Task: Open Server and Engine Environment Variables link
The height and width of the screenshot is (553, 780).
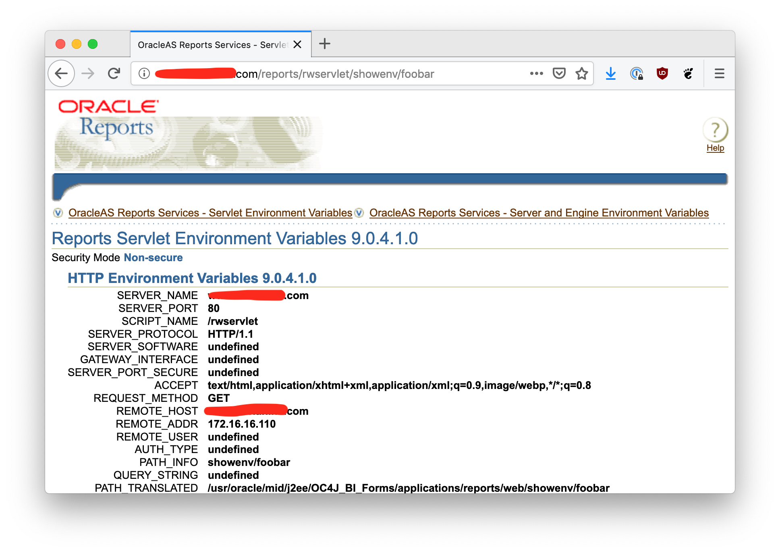Action: tap(539, 213)
